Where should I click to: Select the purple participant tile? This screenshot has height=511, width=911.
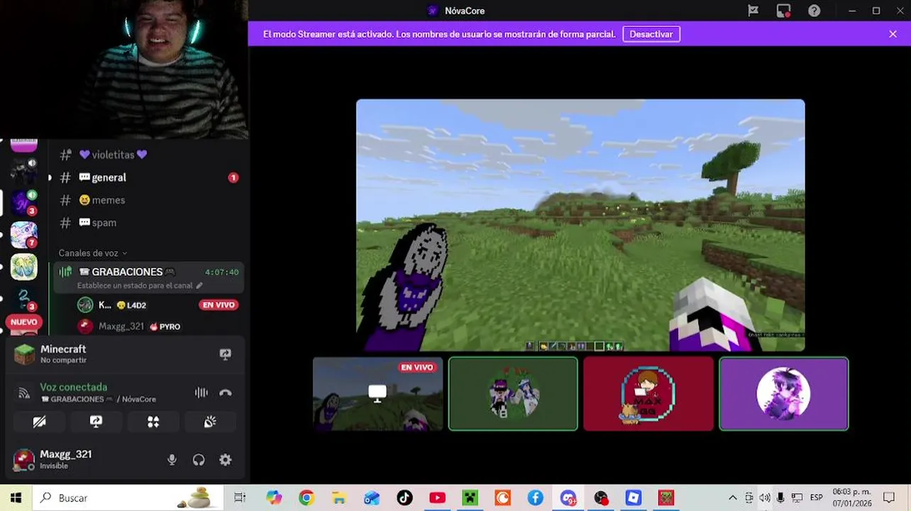[x=784, y=394]
